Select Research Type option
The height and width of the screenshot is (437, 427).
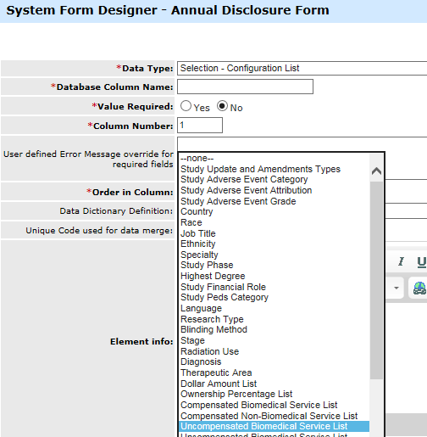pyautogui.click(x=274, y=319)
